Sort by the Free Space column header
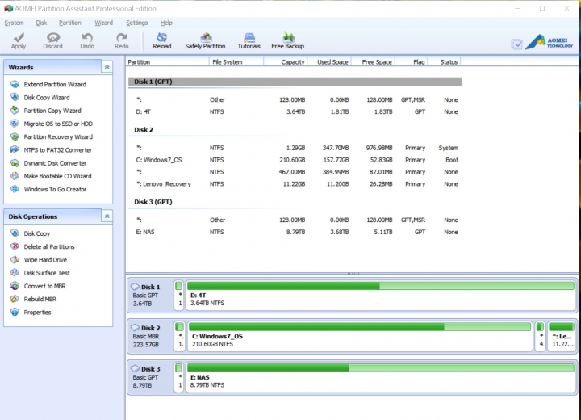 pyautogui.click(x=377, y=62)
